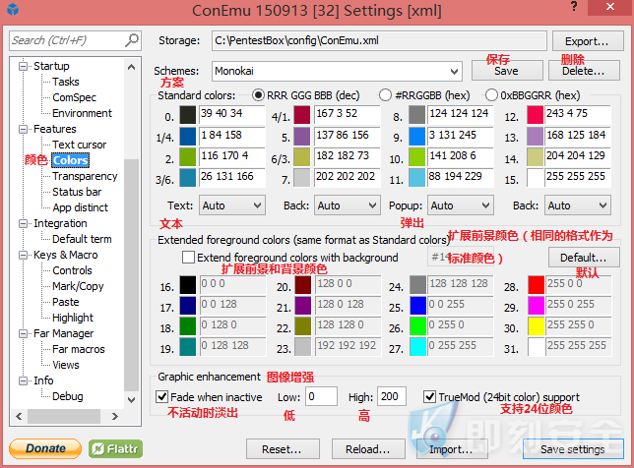Click the Donate button
Image resolution: width=634 pixels, height=468 pixels.
coord(45,448)
